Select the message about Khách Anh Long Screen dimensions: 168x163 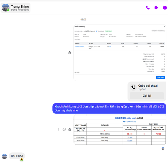[x=109, y=108]
